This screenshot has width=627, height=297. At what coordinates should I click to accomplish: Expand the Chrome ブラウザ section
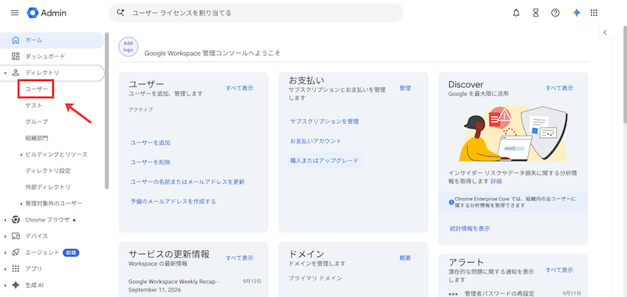(x=5, y=220)
